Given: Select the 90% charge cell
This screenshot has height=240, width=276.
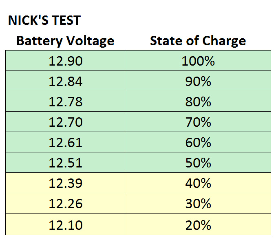Looking at the screenshot, I should 198,81.
